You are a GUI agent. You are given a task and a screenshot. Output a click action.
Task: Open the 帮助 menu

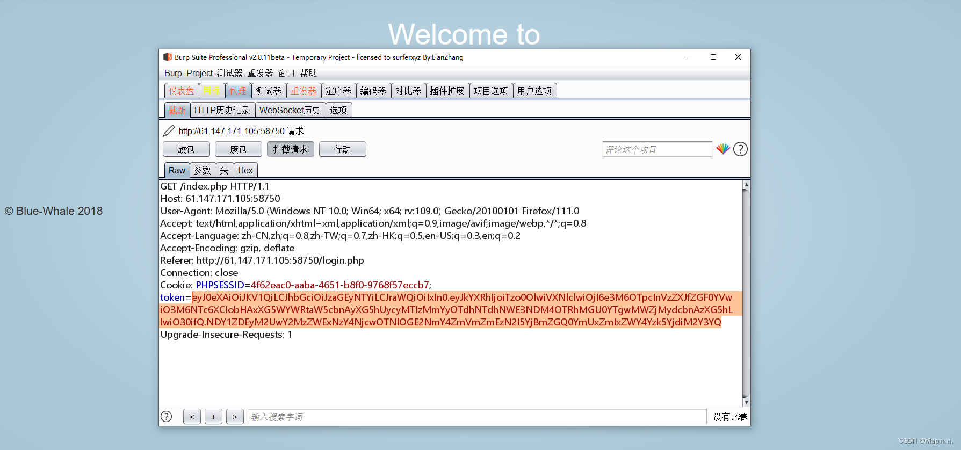coord(308,73)
